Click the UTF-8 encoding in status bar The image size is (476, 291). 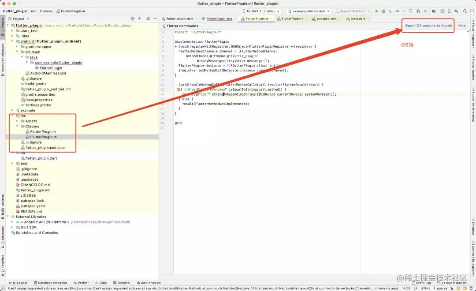click(425, 288)
